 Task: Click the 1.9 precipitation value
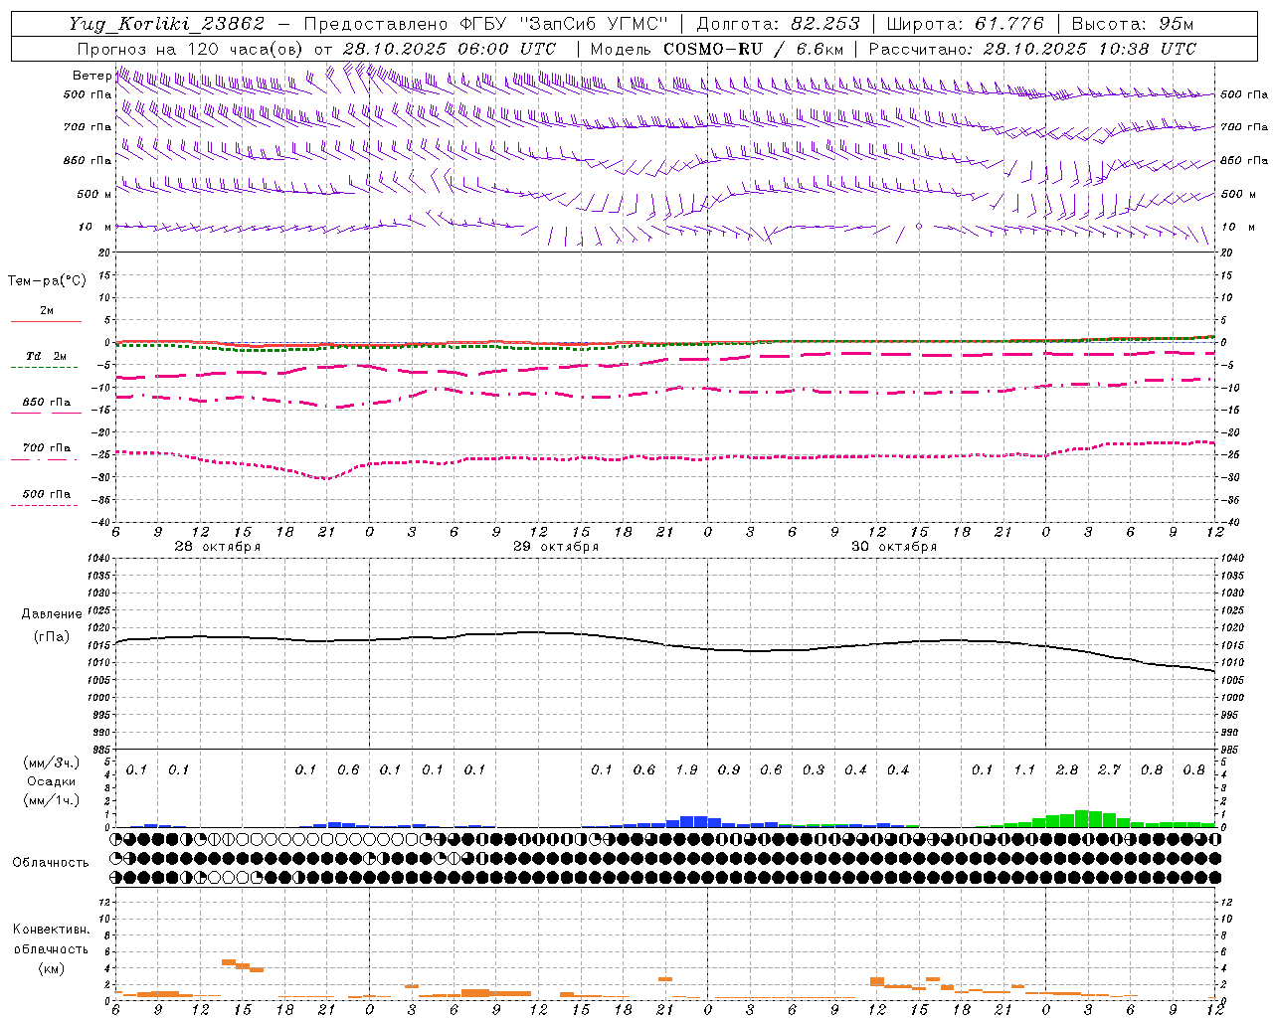(686, 769)
